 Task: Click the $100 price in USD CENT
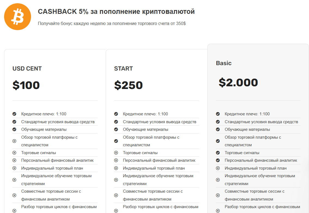pos(26,85)
